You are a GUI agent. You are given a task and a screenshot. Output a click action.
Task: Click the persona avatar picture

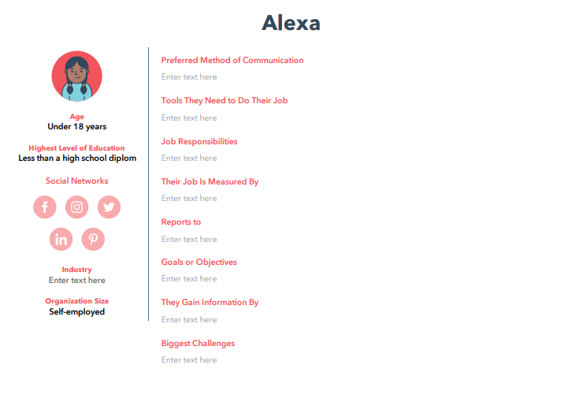(x=76, y=76)
